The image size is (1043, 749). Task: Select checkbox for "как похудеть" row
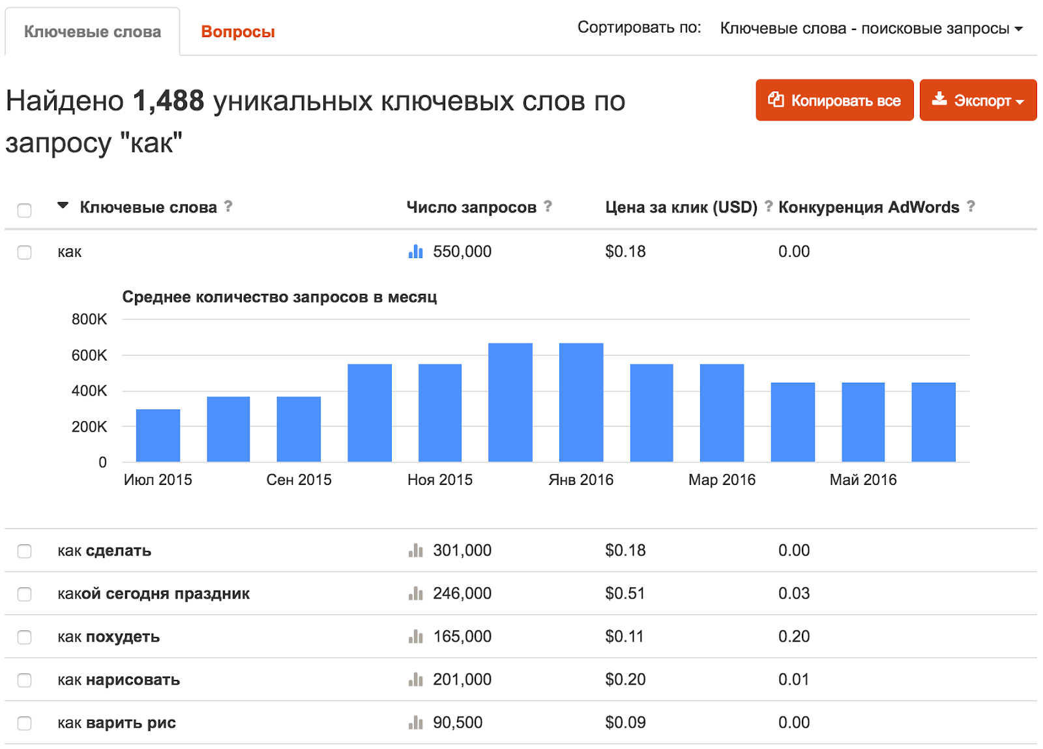pyautogui.click(x=24, y=637)
